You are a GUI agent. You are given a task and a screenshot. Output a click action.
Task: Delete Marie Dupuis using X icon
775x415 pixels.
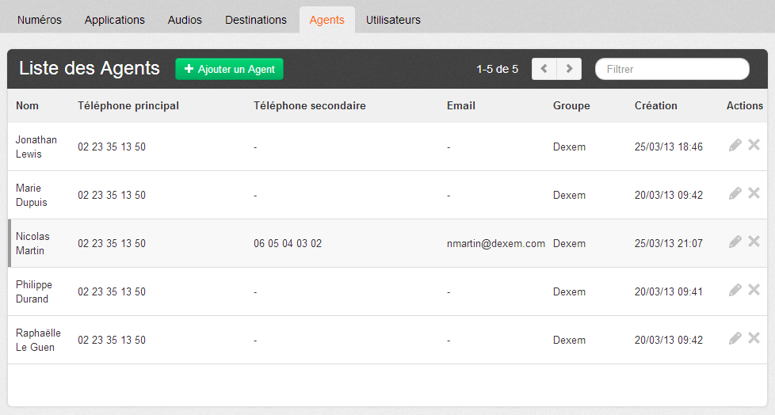tap(754, 193)
